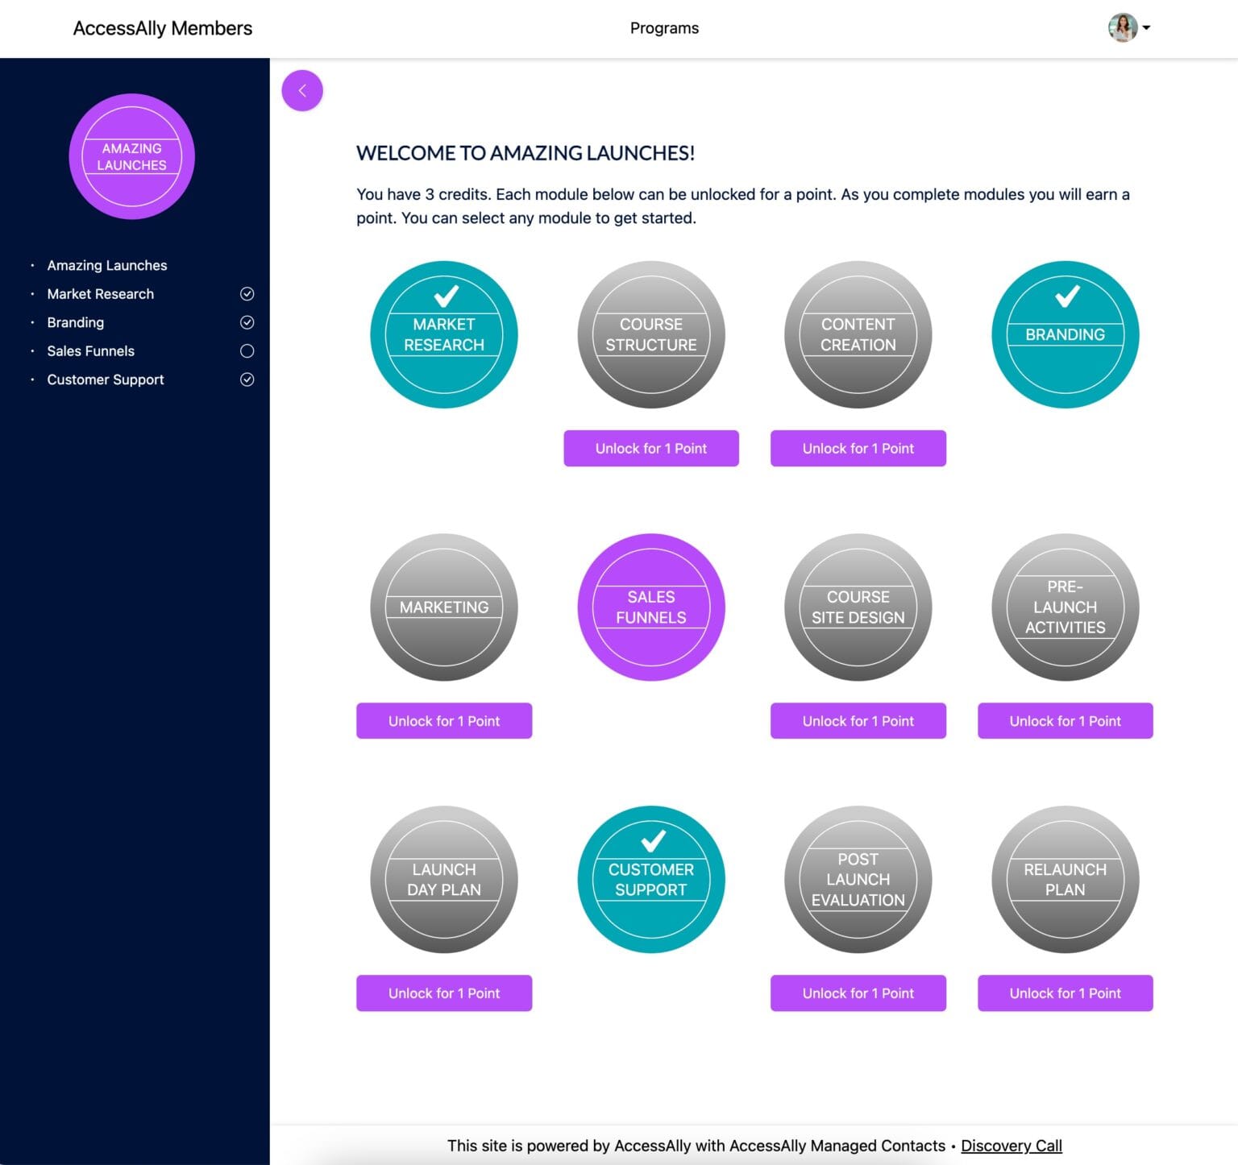Toggle the Market Research completion checkmark
The image size is (1238, 1165).
248,293
